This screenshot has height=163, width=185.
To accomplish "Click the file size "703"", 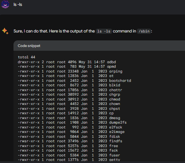I will coord(73,67).
